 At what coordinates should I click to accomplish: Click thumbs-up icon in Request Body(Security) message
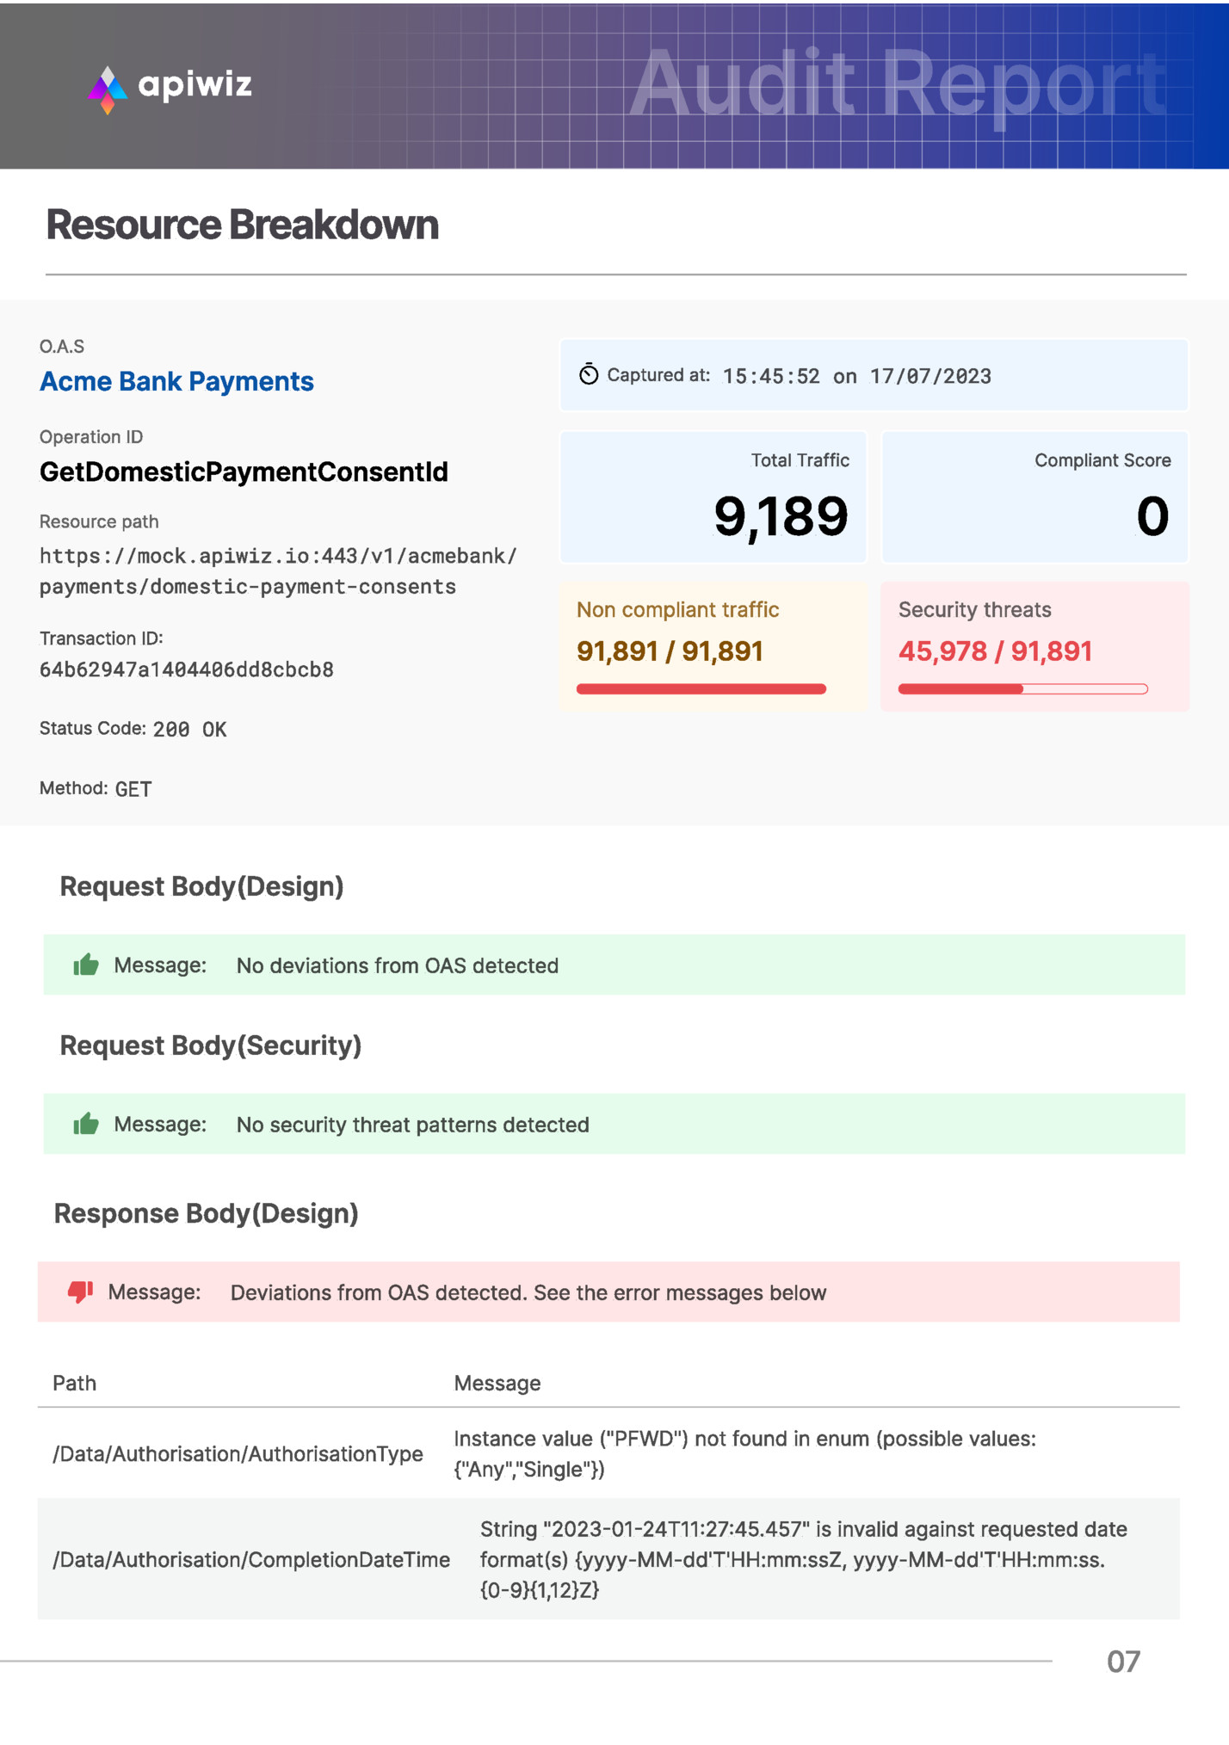pos(86,1124)
